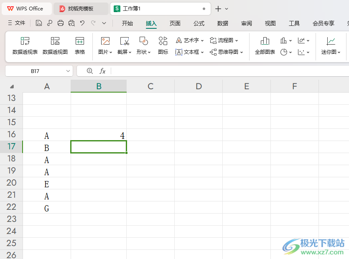Screen dimensions: 349x259
Task: Expand the Name Box dropdown arrow
Action: click(x=68, y=71)
